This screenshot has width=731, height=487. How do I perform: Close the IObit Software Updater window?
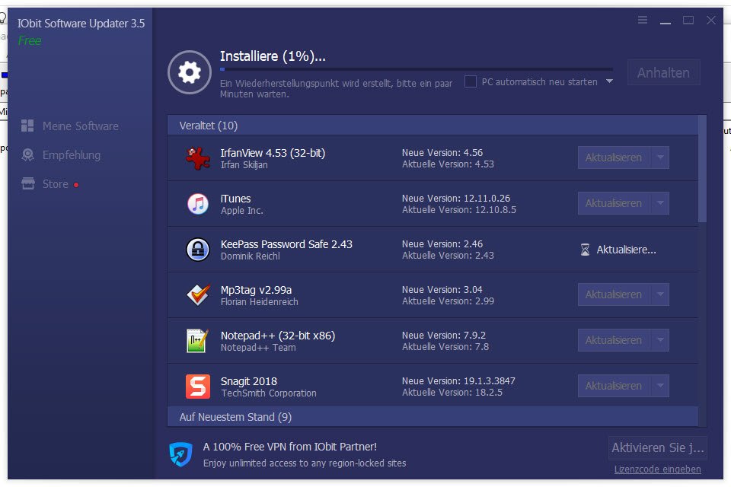[x=711, y=20]
